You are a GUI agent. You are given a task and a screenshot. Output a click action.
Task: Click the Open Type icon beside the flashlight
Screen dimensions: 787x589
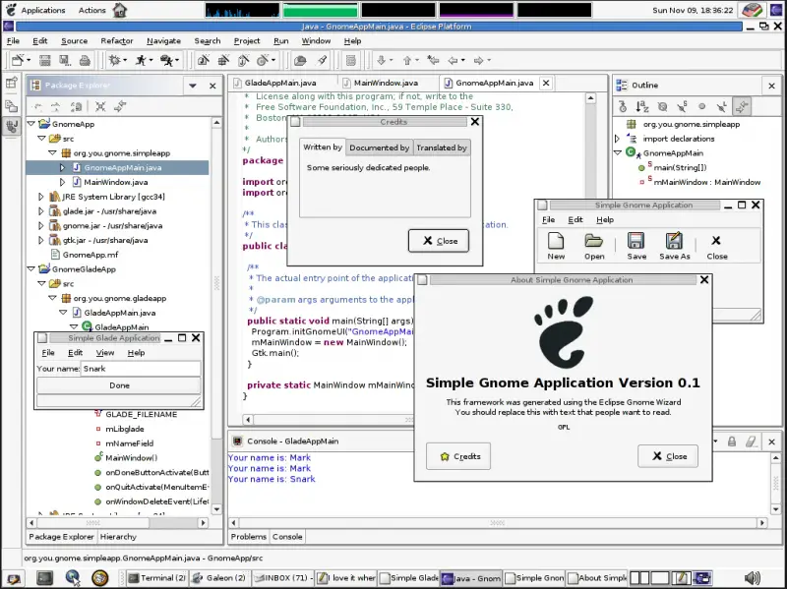coord(300,61)
